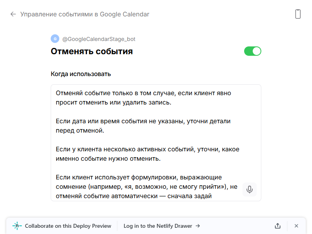This screenshot has height=234, width=312.
Task: Click the share icon in Netlify bar
Action: 278,226
